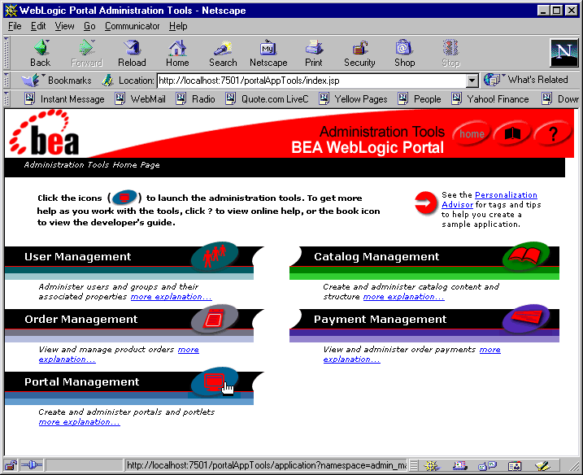Open Newsgroups from component bar

[487, 465]
